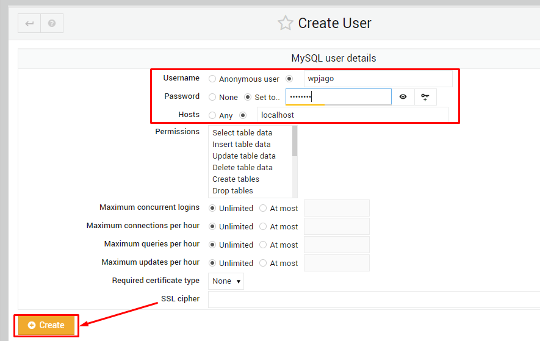Set Maximum connections per hour to At most
This screenshot has width=540, height=341.
[263, 227]
